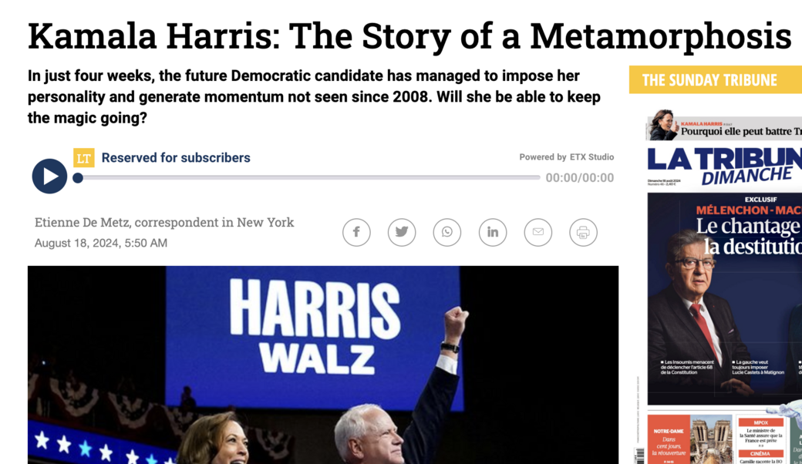Share the article via WhatsApp
The height and width of the screenshot is (464, 802).
447,232
